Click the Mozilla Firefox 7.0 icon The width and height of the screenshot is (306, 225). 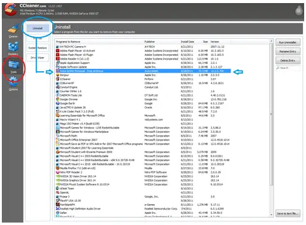click(x=58, y=168)
